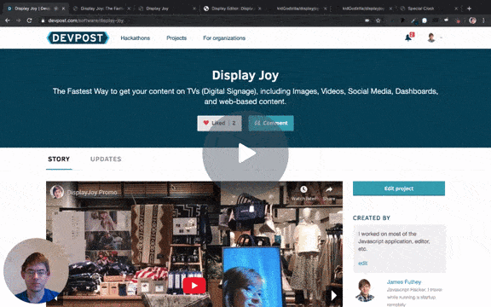
Task: Click the Devpost user avatar in header
Action: 431,38
